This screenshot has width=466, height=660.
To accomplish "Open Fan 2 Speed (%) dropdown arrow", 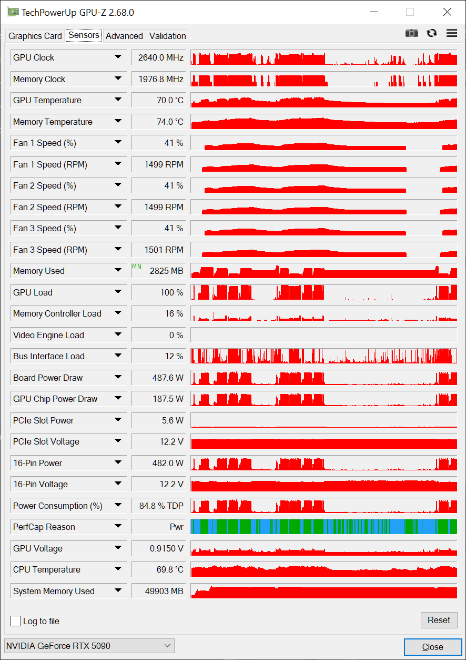I will (118, 185).
